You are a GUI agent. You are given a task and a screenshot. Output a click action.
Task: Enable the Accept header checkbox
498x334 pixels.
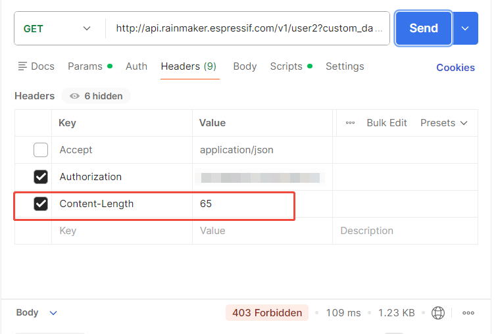click(x=41, y=150)
